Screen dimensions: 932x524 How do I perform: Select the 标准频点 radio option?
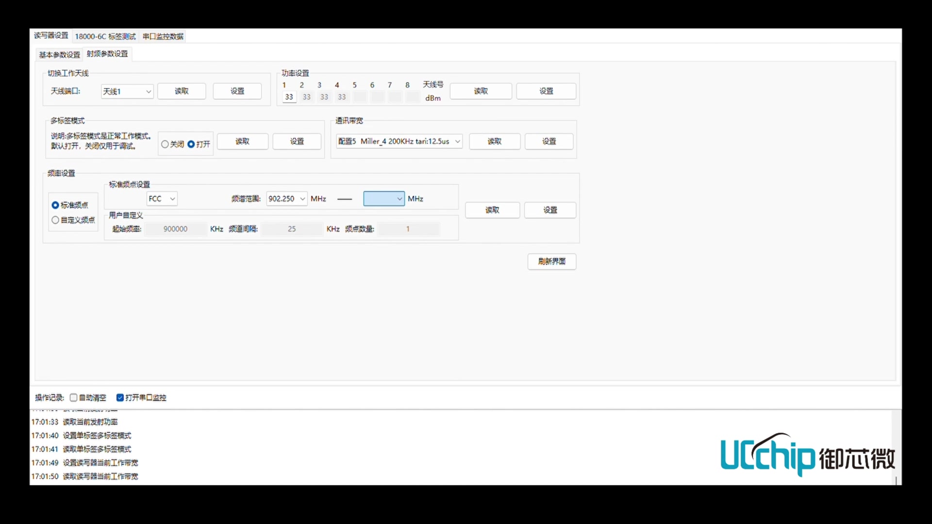[x=55, y=205]
